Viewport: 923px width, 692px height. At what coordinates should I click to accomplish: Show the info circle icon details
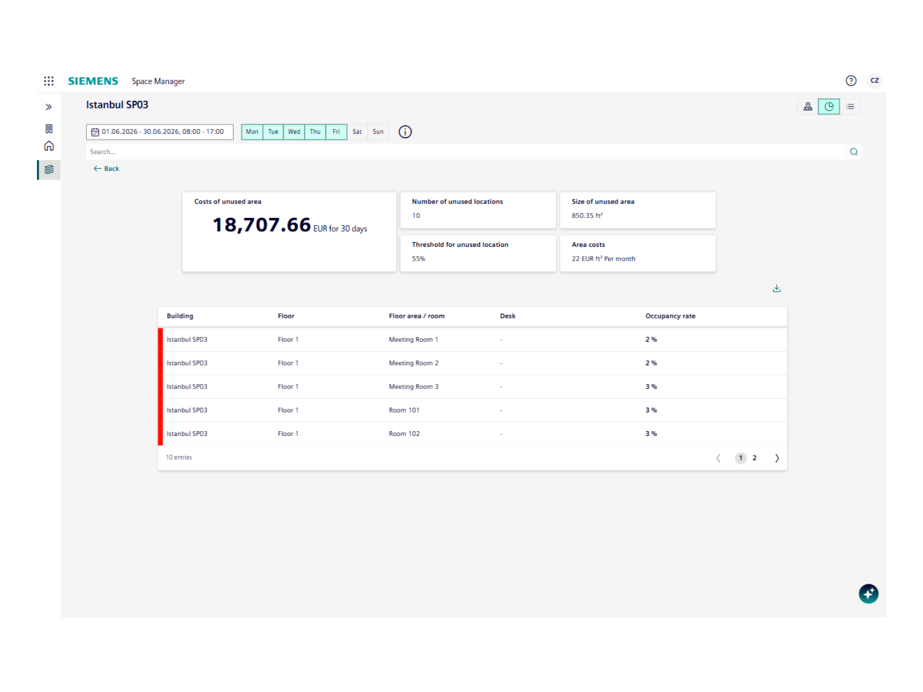(406, 132)
